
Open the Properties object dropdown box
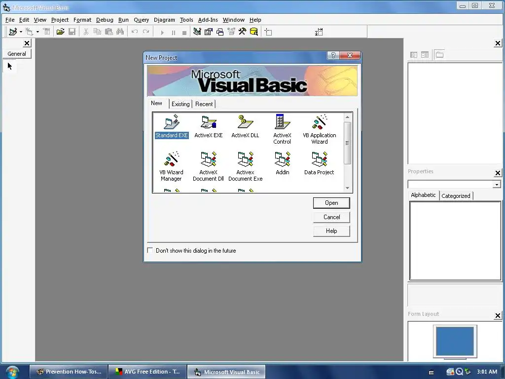pyautogui.click(x=454, y=185)
